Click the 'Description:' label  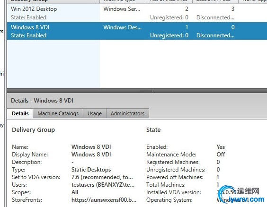pos(27,162)
